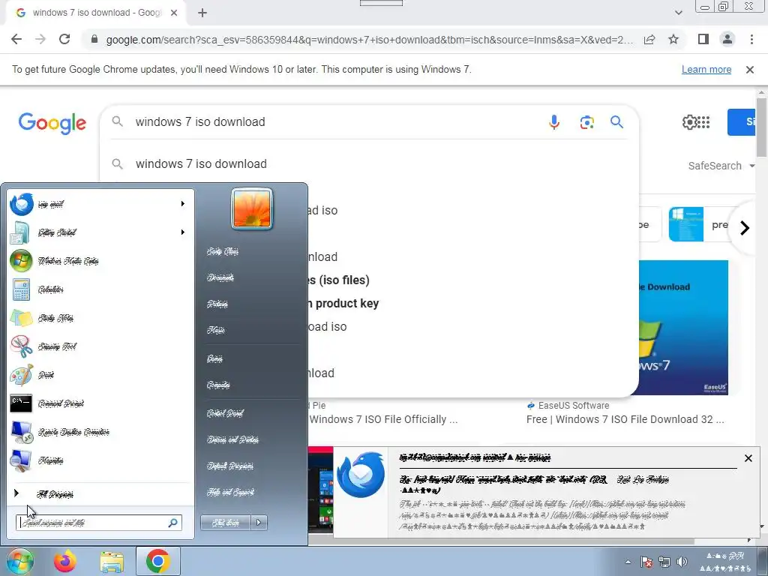Open Action Center flag in system tray
Viewport: 768px width, 576px height.
click(x=646, y=562)
